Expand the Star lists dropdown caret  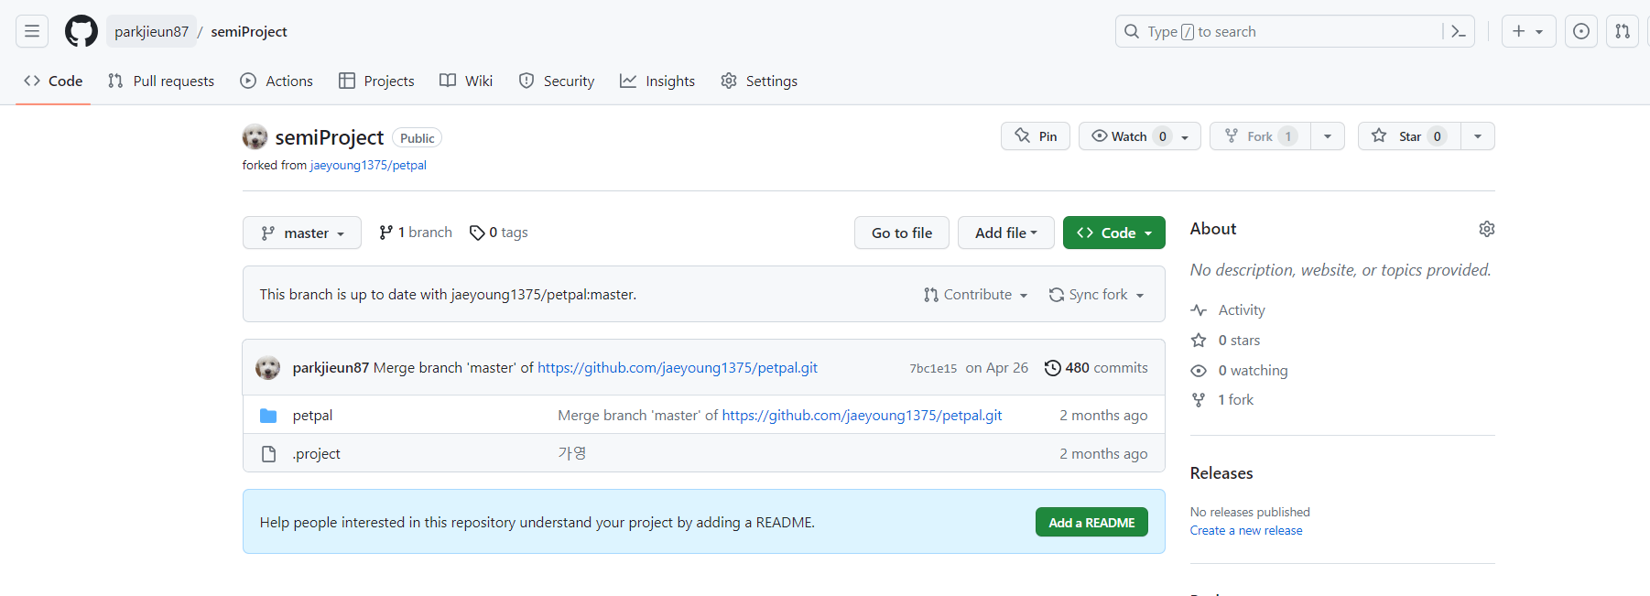click(1478, 136)
